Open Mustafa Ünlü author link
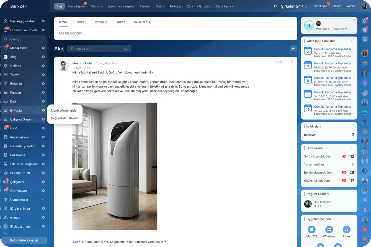This screenshot has height=247, width=371. coord(82,63)
